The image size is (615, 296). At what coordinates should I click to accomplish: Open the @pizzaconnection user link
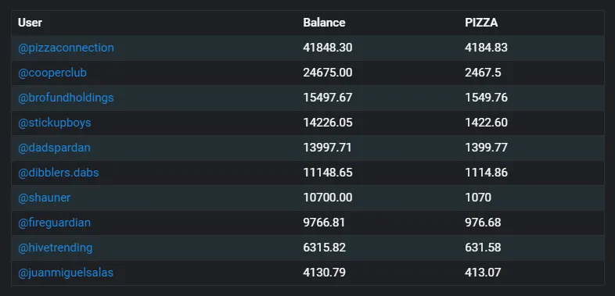pos(66,48)
